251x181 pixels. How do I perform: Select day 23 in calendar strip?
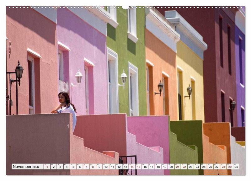point(191,167)
